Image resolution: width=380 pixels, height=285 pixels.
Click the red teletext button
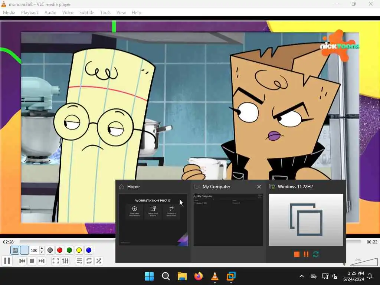(60, 250)
